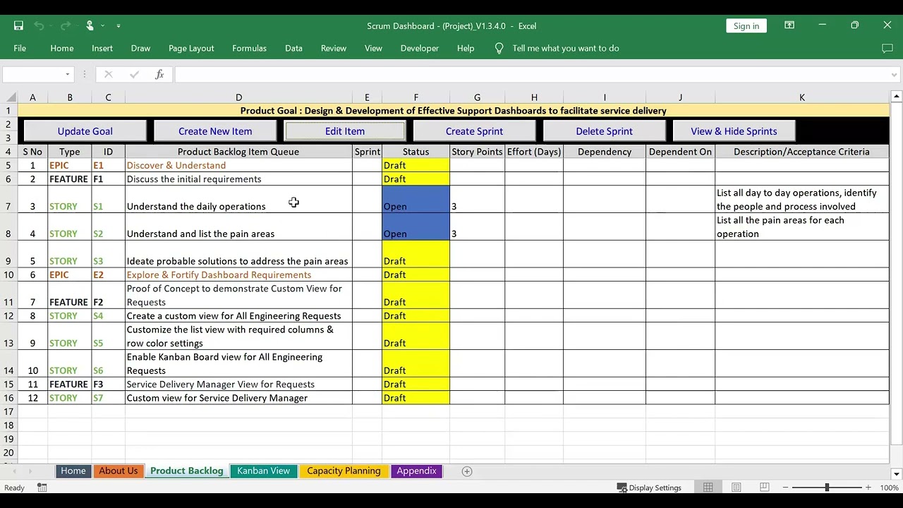Toggle Touch/Mouse mode icon

coord(90,25)
